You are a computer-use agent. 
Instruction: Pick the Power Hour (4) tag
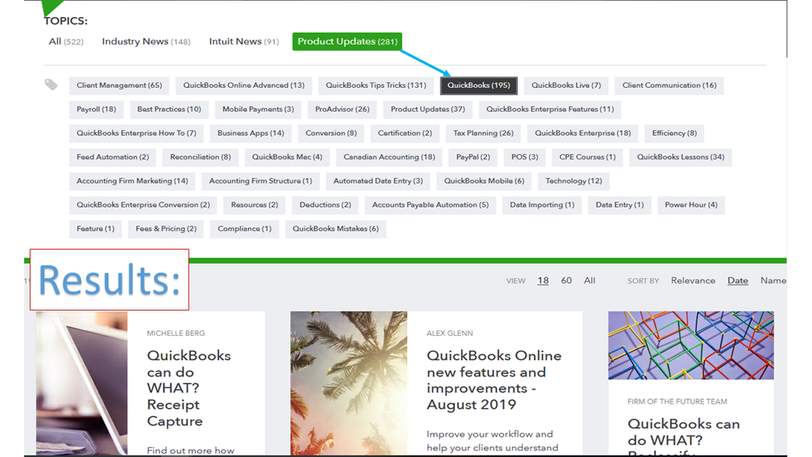(x=691, y=205)
